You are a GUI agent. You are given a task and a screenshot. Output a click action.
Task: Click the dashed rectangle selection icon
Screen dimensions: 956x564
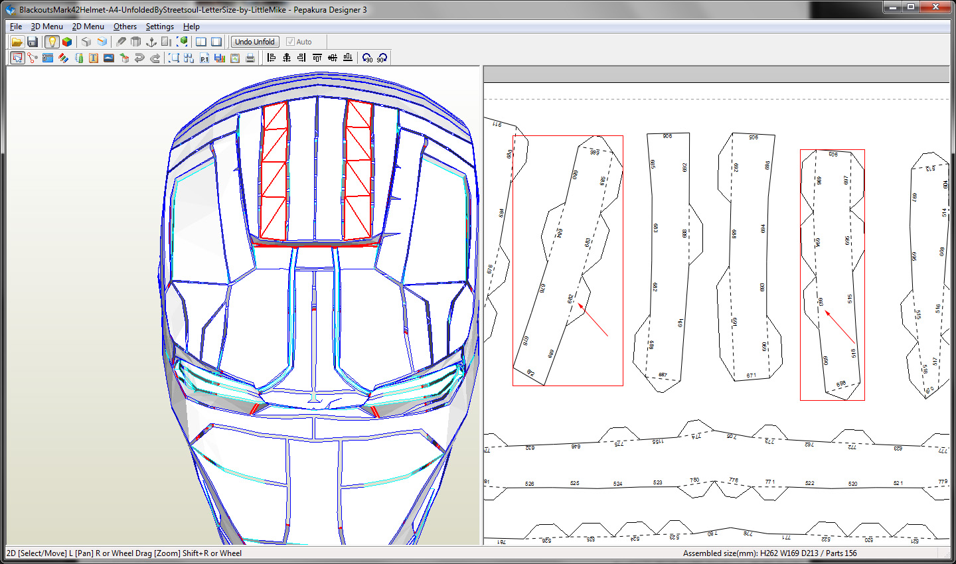pyautogui.click(x=174, y=58)
